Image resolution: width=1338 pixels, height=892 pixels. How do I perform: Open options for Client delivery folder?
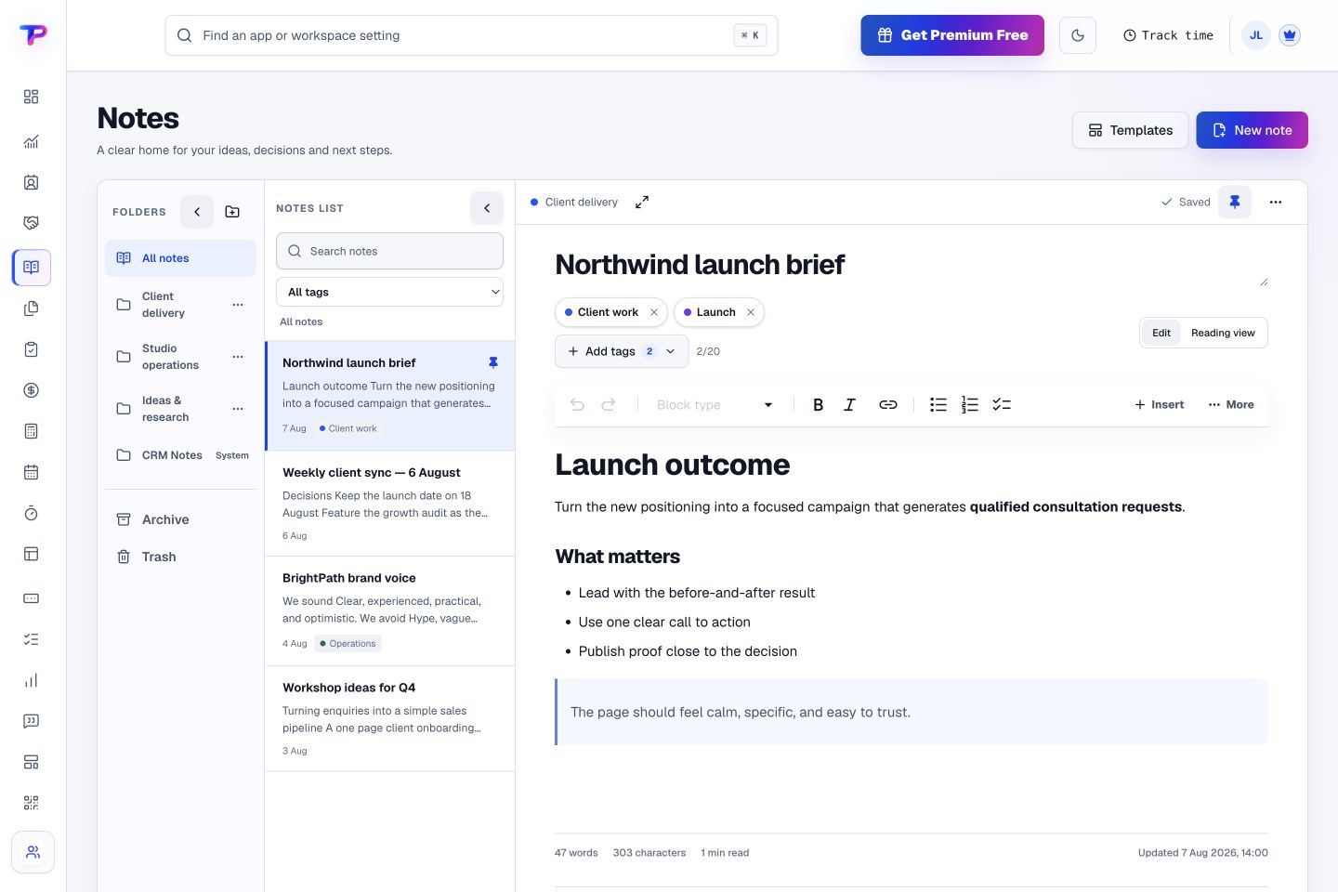click(238, 305)
